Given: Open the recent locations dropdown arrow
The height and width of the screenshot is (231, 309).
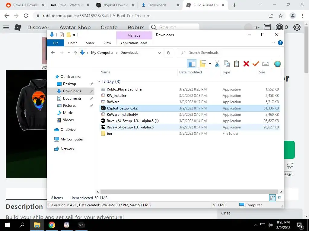Looking at the screenshot, I should tap(69, 53).
